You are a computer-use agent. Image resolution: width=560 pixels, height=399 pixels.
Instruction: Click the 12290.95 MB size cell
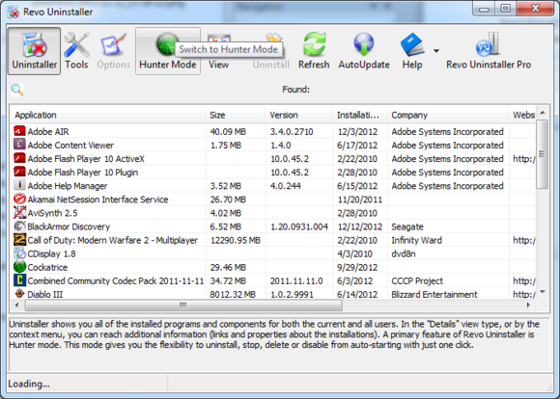click(x=235, y=240)
